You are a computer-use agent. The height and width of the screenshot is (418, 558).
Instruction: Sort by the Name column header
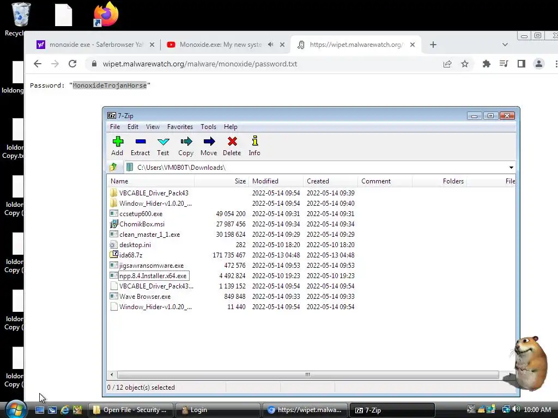click(x=150, y=181)
